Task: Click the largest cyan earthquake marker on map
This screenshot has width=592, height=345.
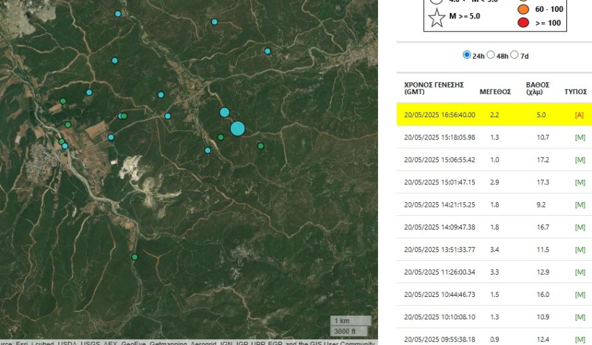Action: point(238,128)
